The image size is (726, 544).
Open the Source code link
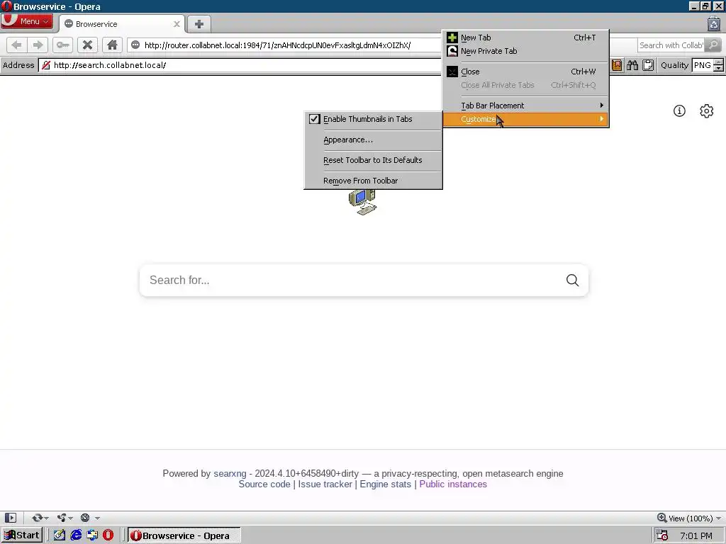[264, 484]
